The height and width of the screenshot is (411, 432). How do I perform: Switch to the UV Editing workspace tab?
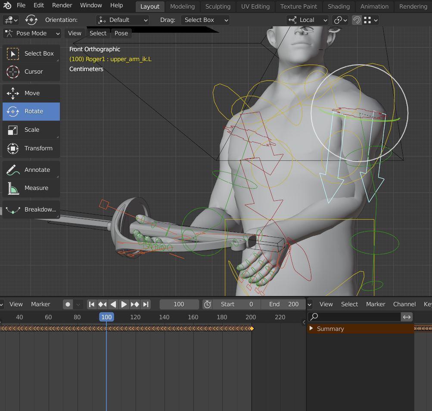(255, 6)
